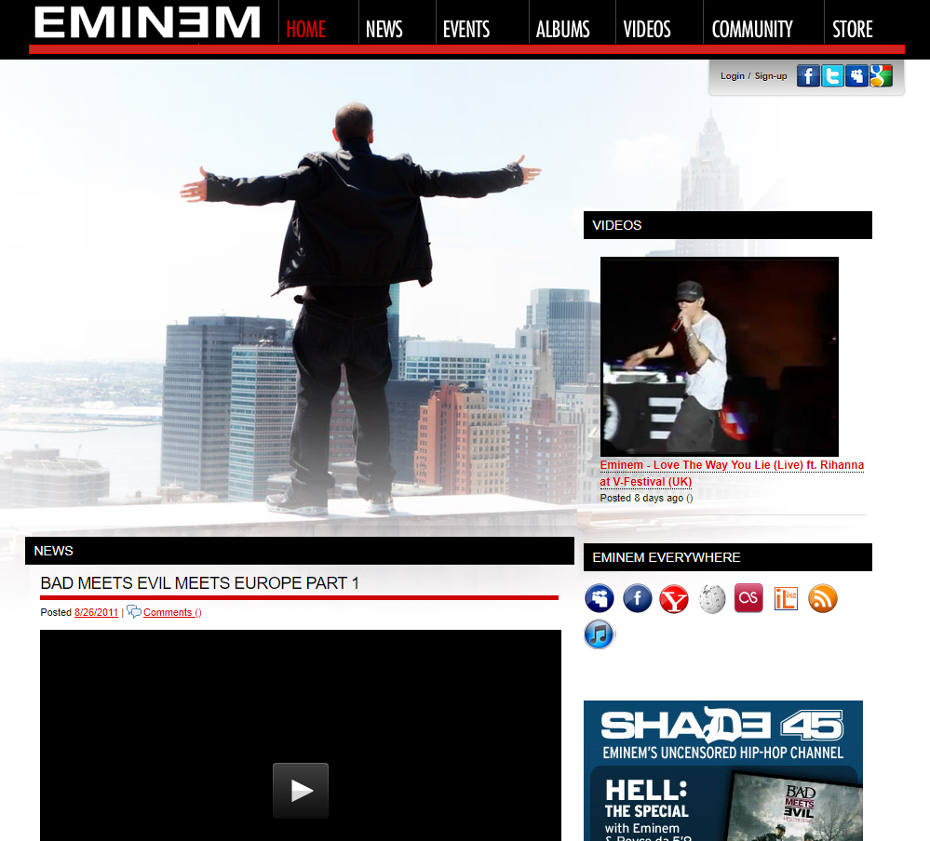Click the Twitter icon beside Login / Sign-up
The width and height of the screenshot is (930, 841).
pos(832,76)
